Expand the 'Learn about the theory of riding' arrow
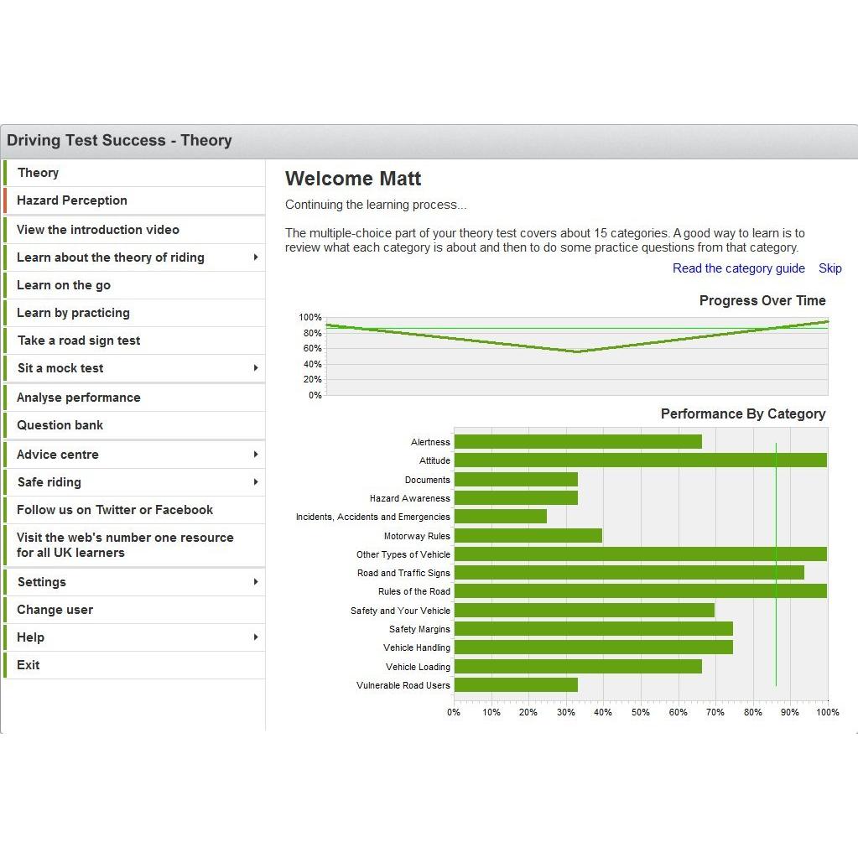This screenshot has height=858, width=858. 256,257
